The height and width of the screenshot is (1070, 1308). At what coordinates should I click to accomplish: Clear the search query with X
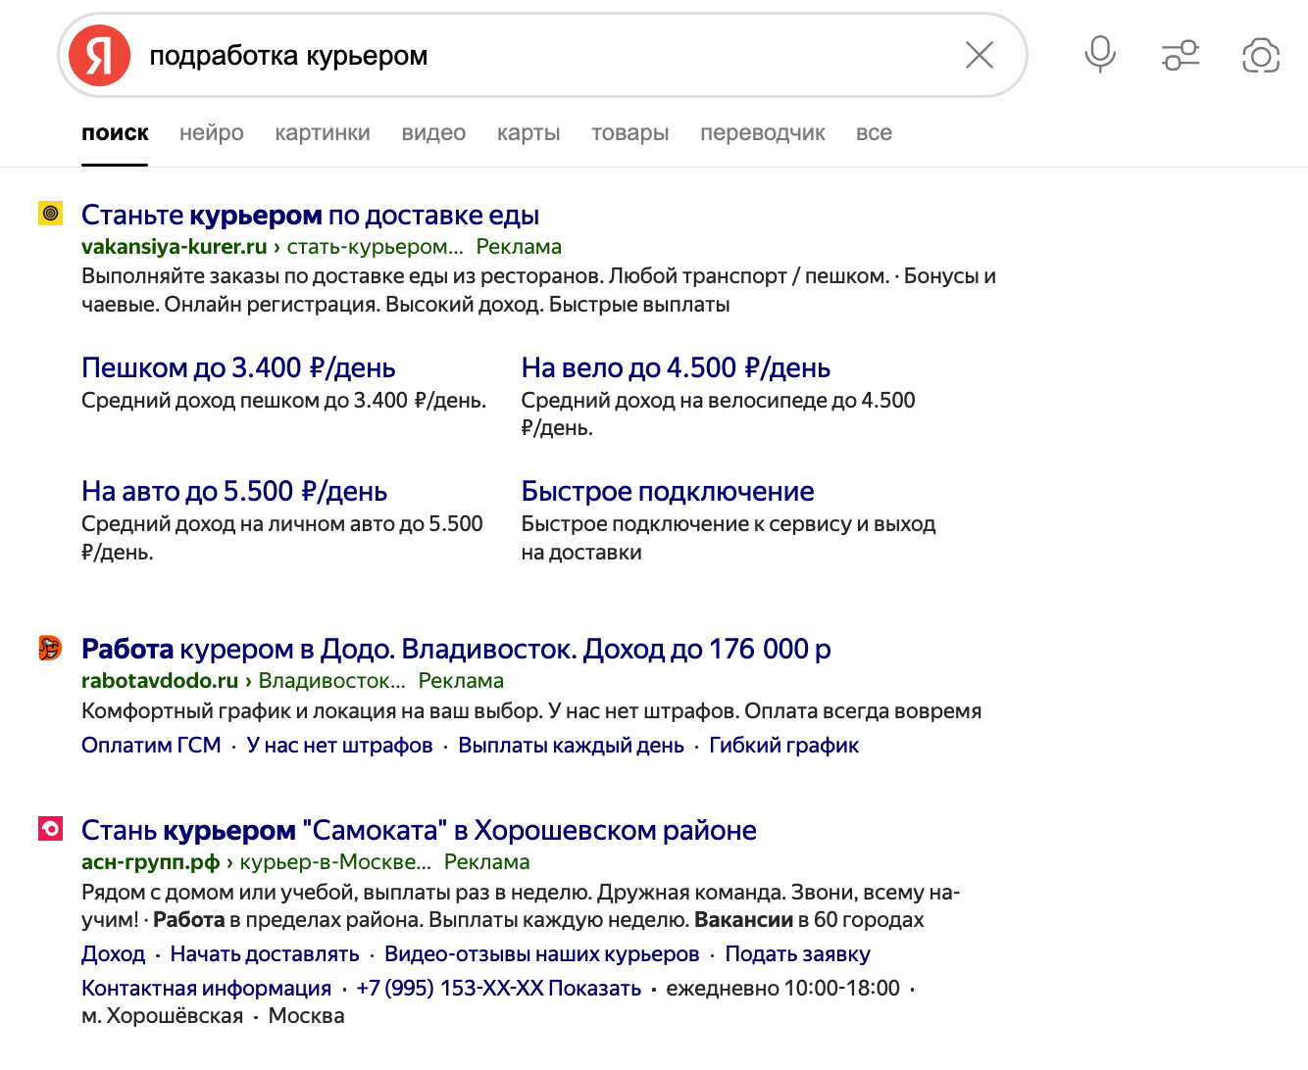[979, 55]
